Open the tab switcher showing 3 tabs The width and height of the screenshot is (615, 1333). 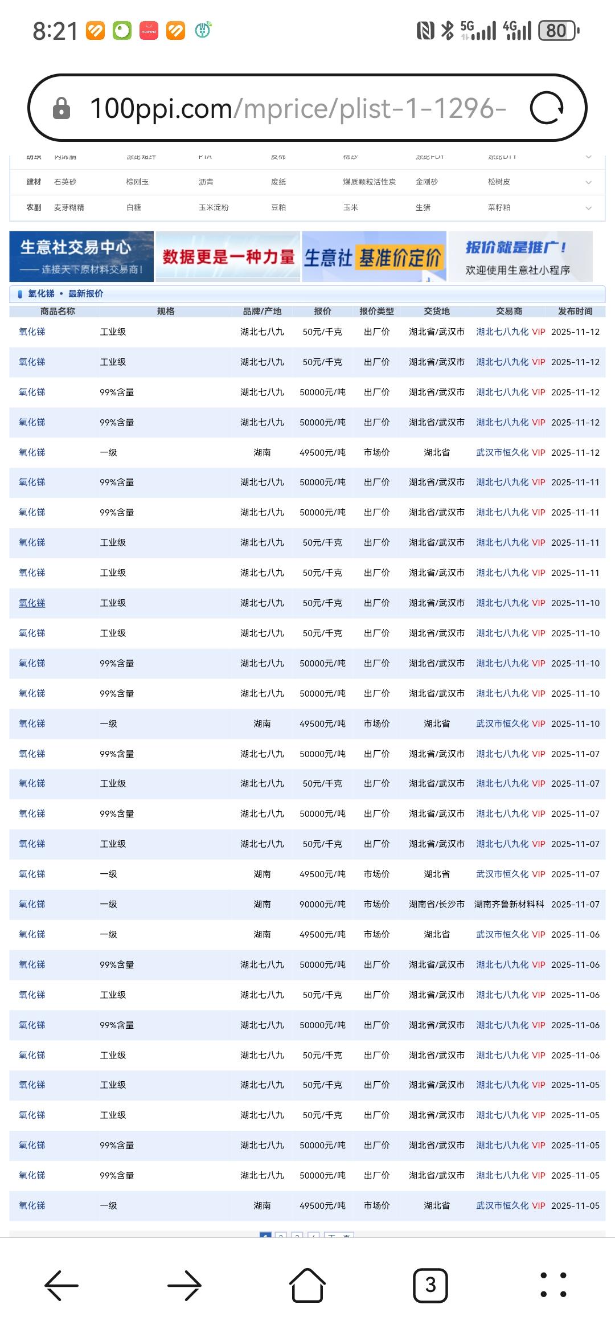pos(430,1286)
